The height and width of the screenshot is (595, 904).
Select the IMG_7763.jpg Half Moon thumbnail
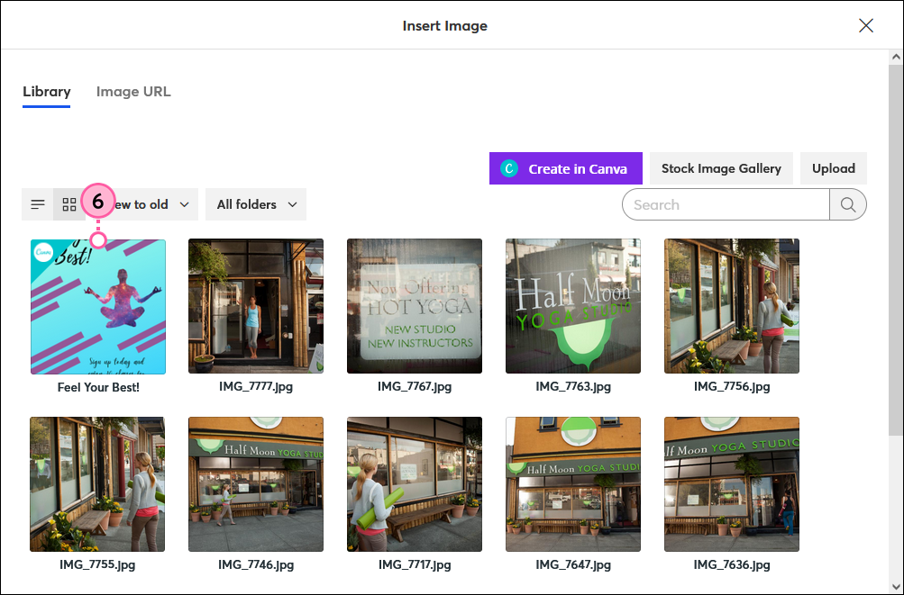[573, 306]
